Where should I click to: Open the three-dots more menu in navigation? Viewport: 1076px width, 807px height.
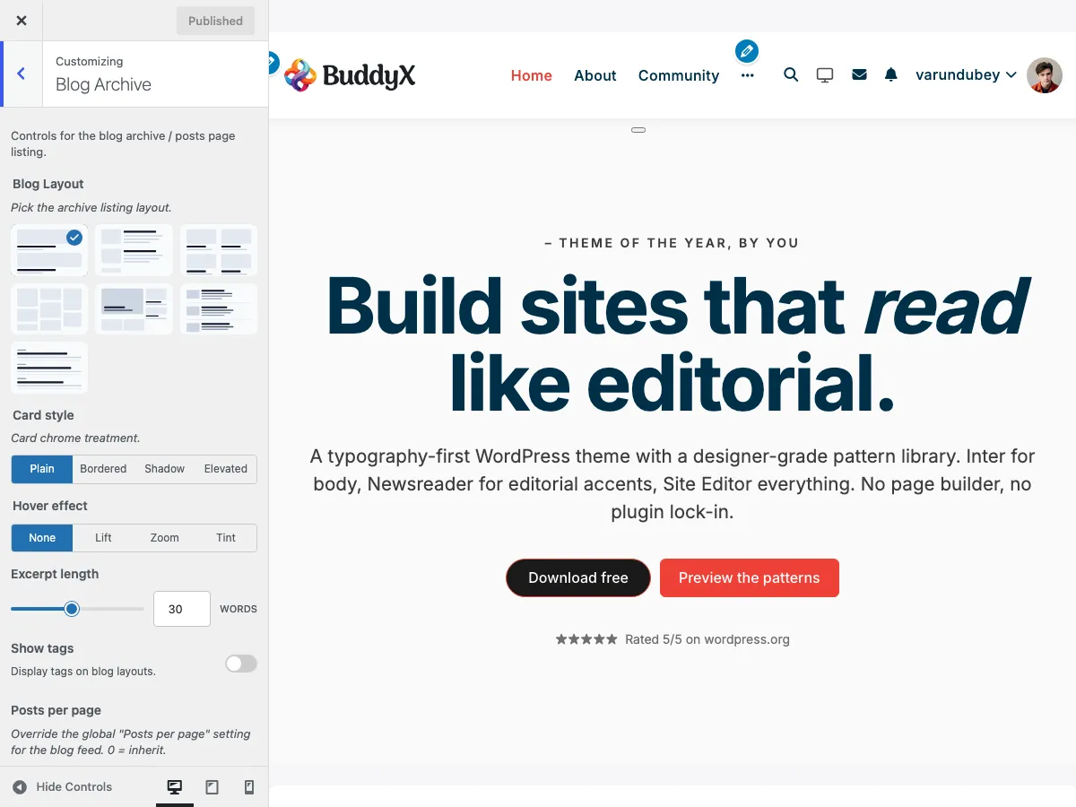(x=748, y=75)
